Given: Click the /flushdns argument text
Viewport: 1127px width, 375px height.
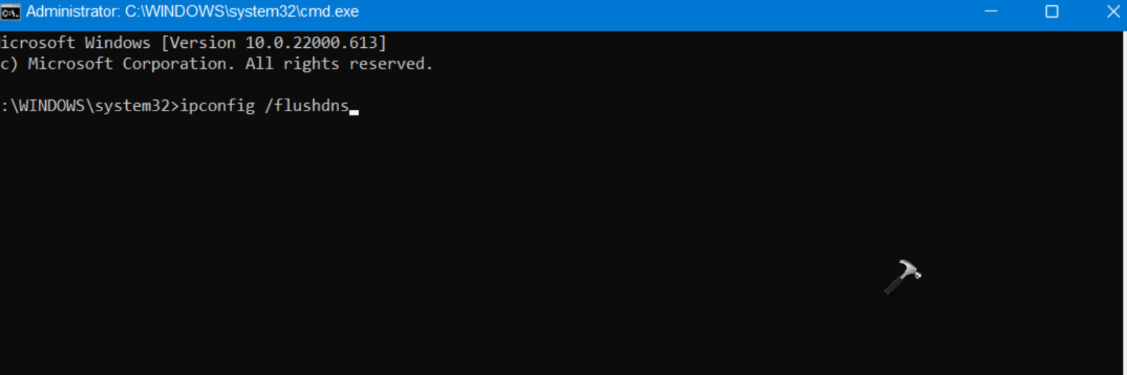Looking at the screenshot, I should (307, 106).
